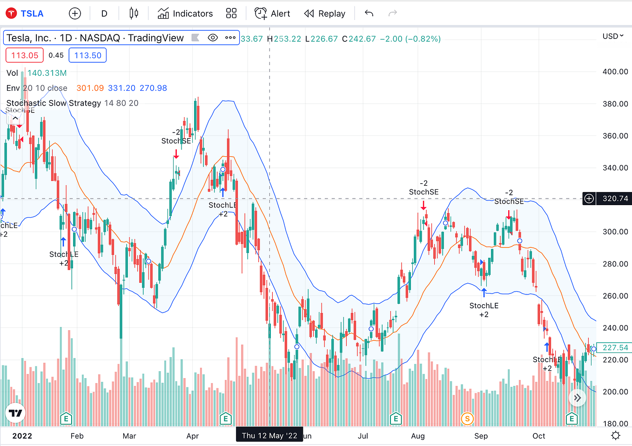Create a new price Alert
The height and width of the screenshot is (446, 632).
[272, 13]
